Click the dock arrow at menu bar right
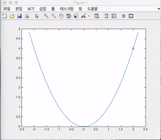The image size is (161, 140). coord(159,9)
